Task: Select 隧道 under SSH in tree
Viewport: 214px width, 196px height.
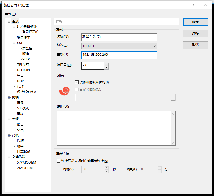Action: pyautogui.click(x=26, y=54)
